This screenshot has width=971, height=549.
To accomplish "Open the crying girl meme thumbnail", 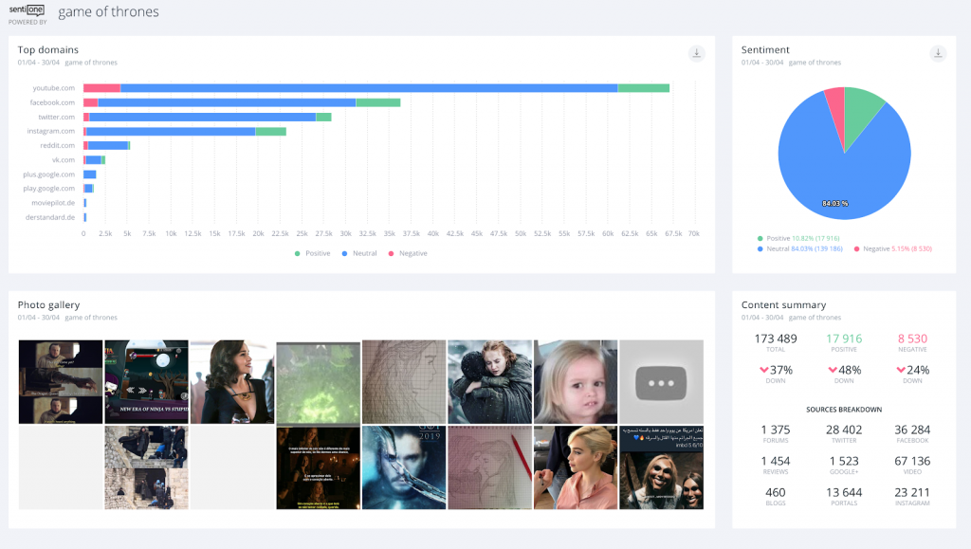I will point(576,381).
